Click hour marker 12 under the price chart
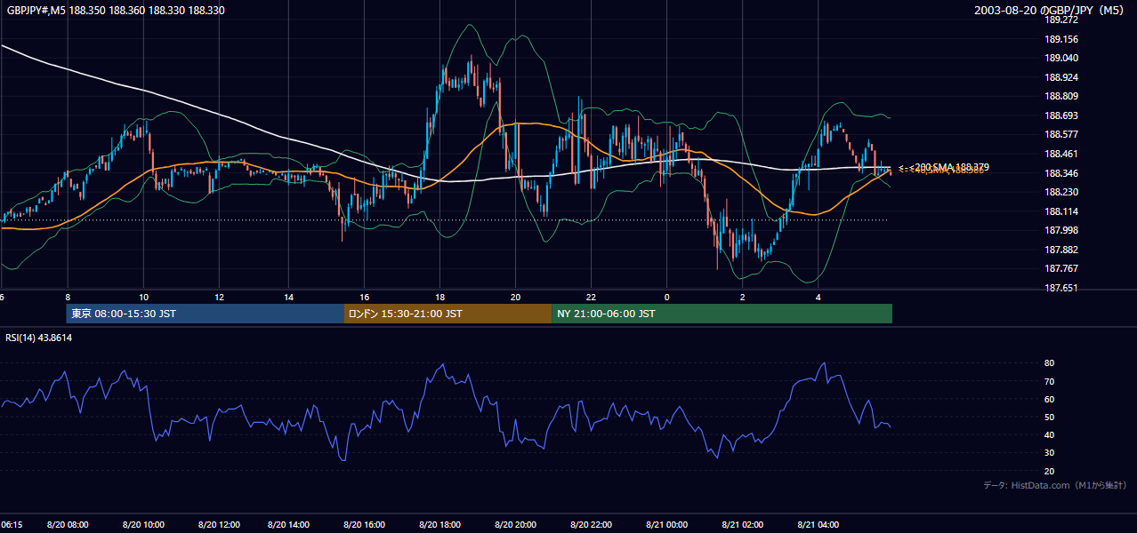Image resolution: width=1137 pixels, height=533 pixels. click(x=218, y=297)
